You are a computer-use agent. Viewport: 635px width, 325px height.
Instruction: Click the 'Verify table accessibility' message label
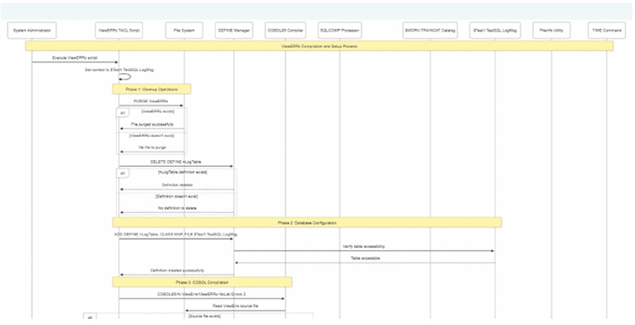point(364,247)
